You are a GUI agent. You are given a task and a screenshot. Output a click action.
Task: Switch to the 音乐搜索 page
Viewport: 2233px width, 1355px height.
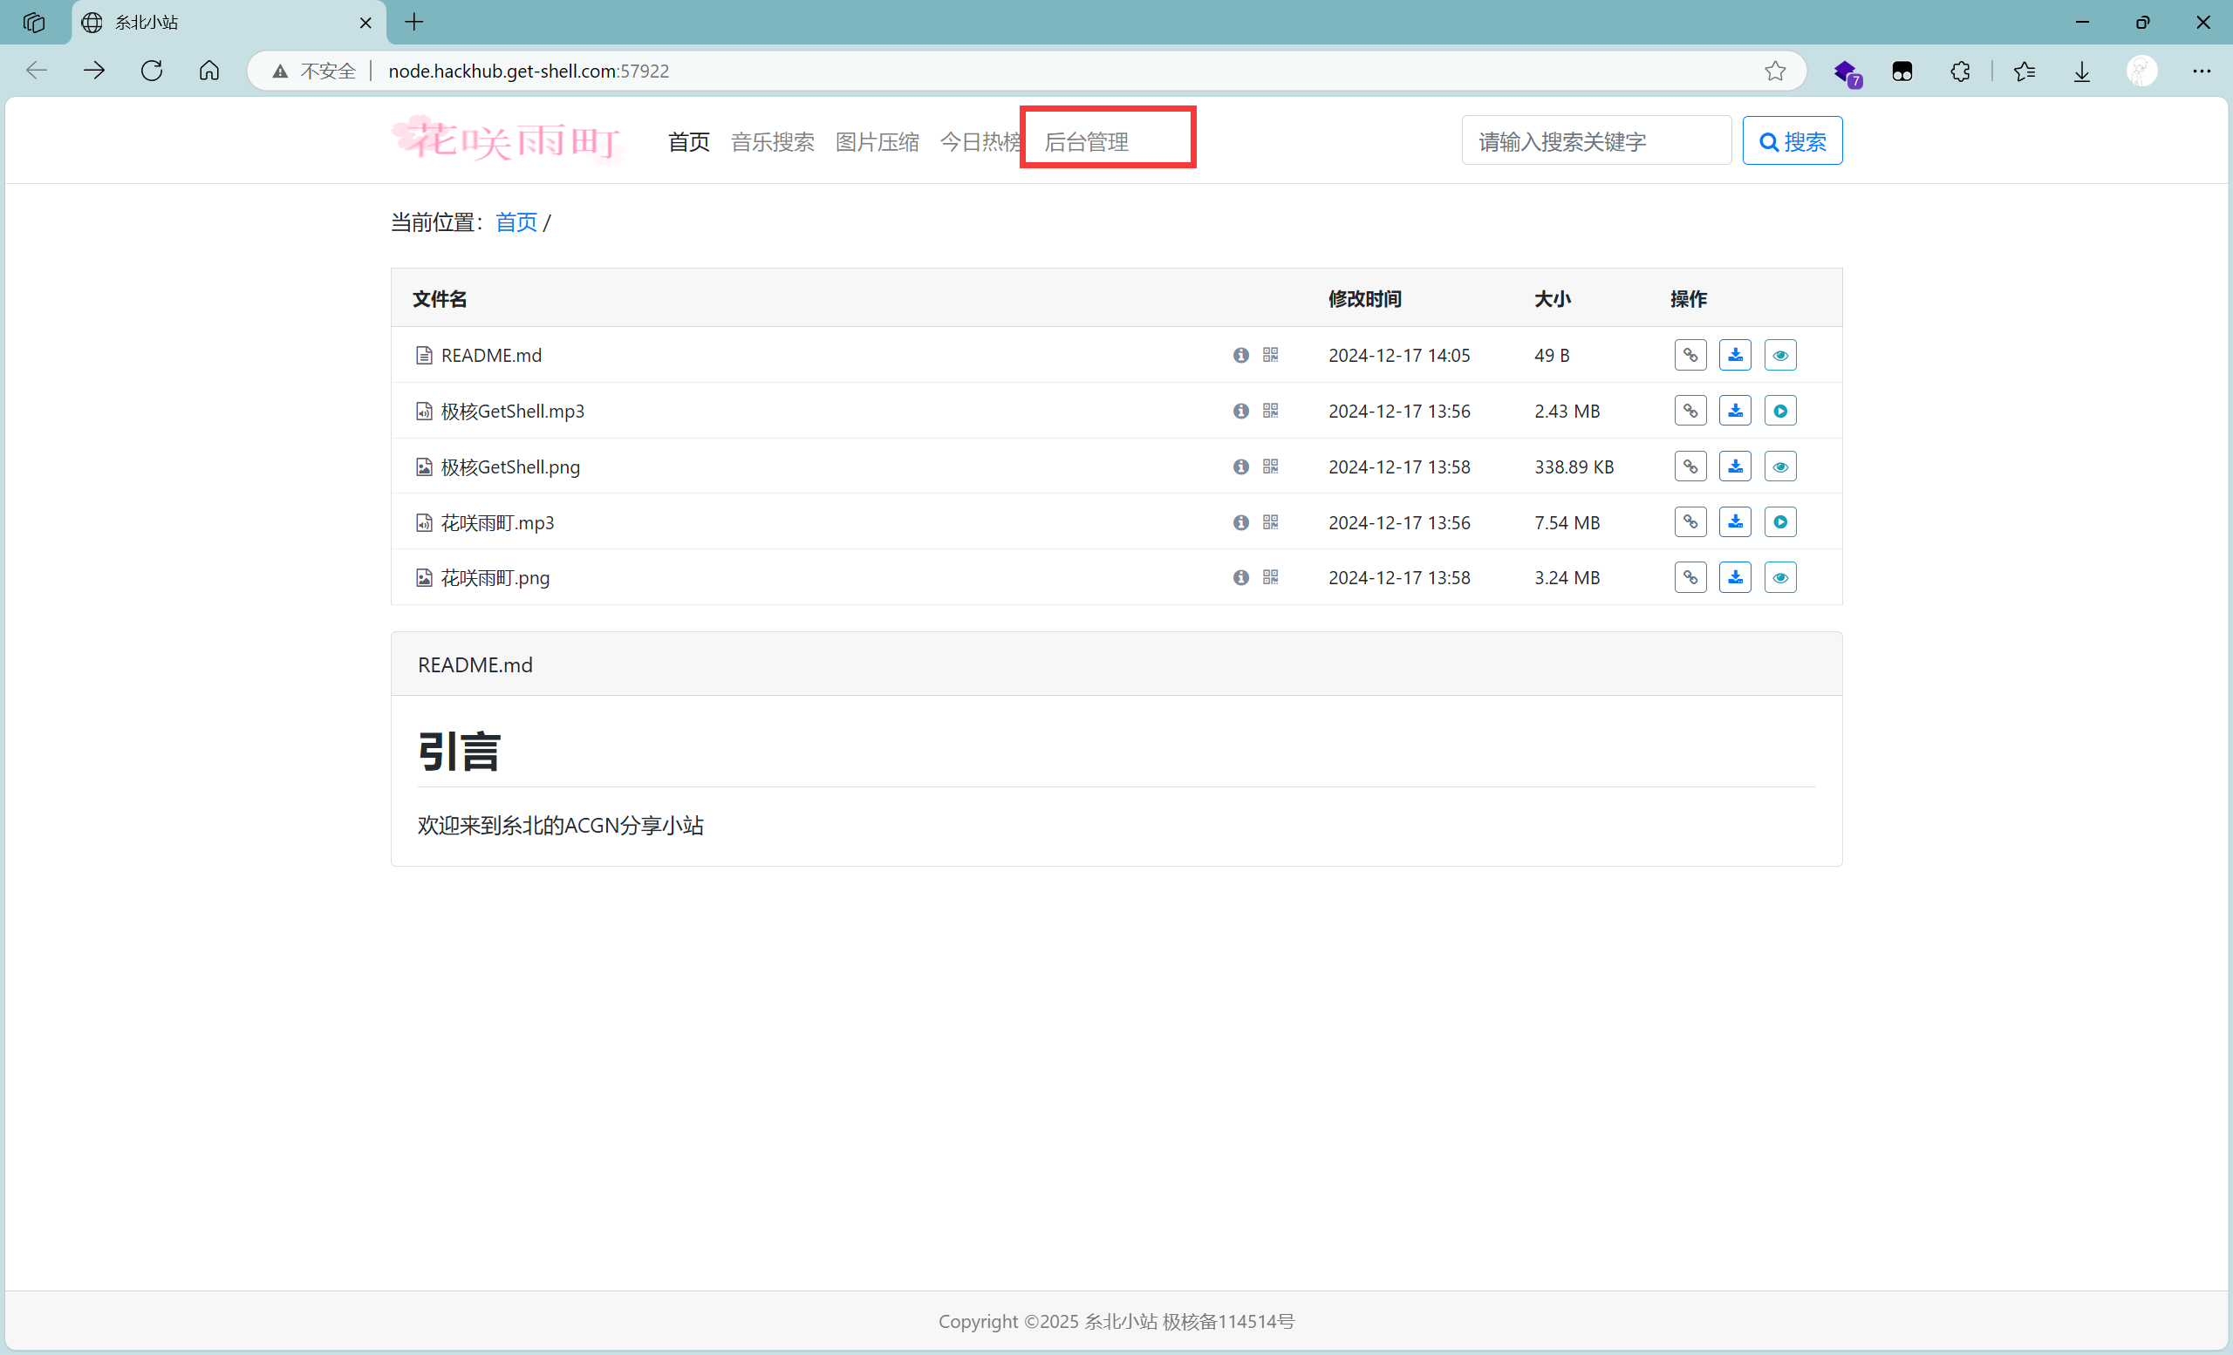[x=771, y=141]
